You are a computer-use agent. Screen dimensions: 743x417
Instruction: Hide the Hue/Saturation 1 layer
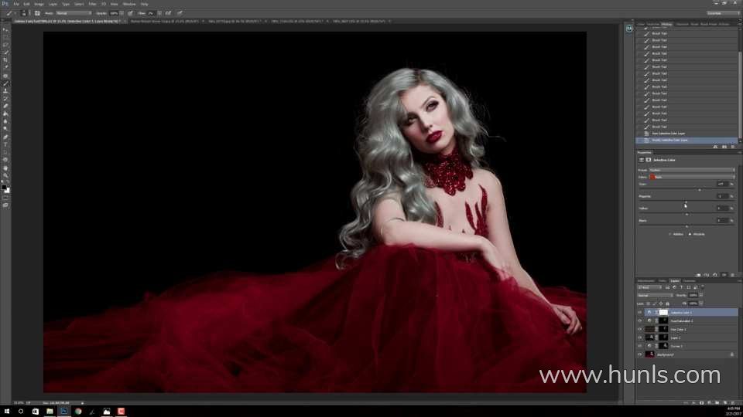(640, 321)
